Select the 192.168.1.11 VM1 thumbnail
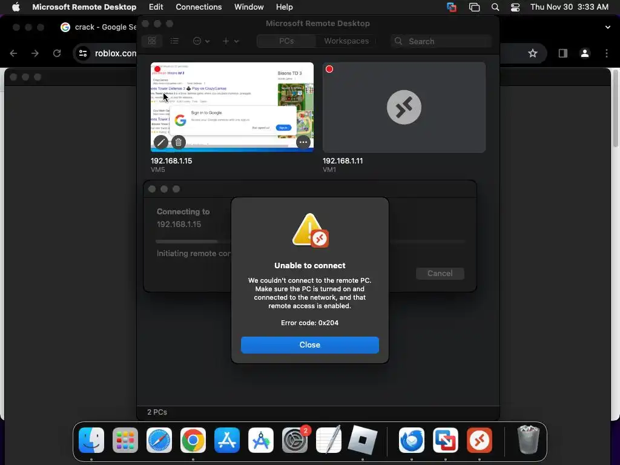The image size is (620, 465). (x=404, y=107)
